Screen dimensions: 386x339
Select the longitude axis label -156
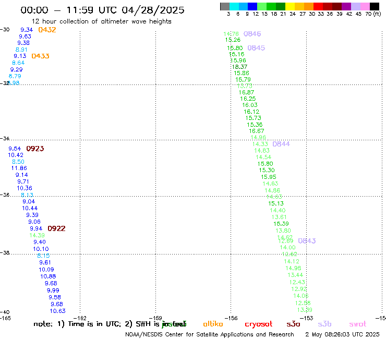[x=231, y=318]
